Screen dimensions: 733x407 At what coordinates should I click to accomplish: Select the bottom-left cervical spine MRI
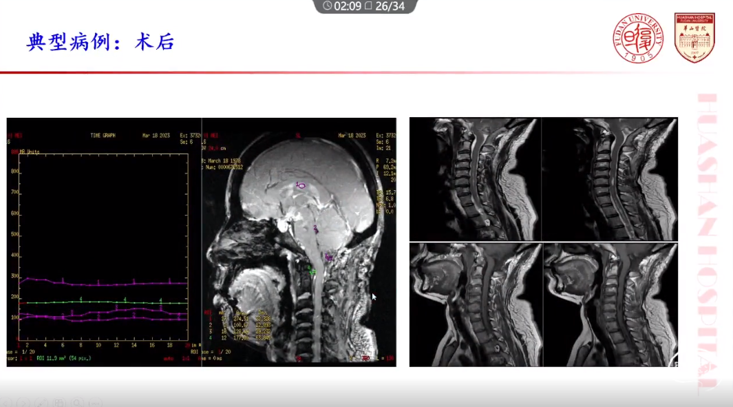(x=476, y=304)
